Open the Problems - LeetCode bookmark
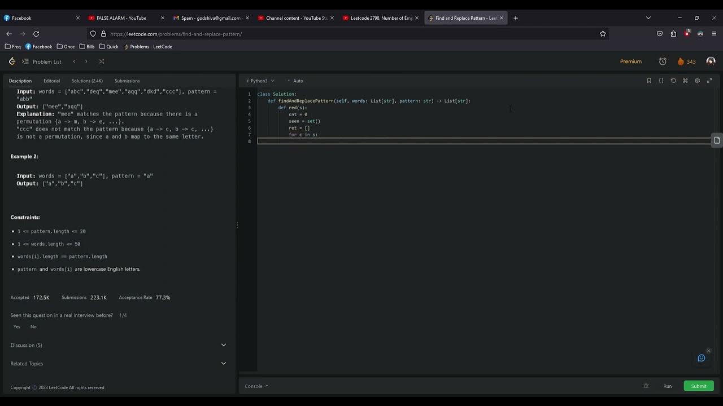The height and width of the screenshot is (406, 723). pyautogui.click(x=148, y=47)
